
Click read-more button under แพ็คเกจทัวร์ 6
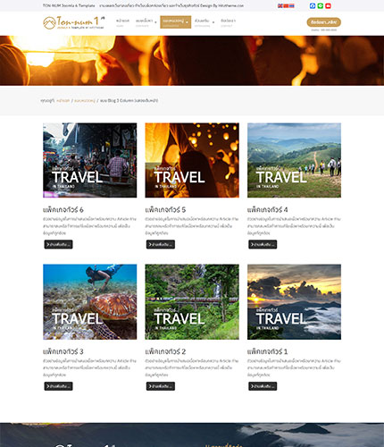(x=58, y=244)
